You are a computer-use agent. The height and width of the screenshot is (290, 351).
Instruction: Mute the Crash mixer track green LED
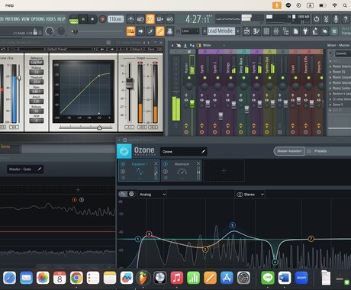click(x=295, y=78)
